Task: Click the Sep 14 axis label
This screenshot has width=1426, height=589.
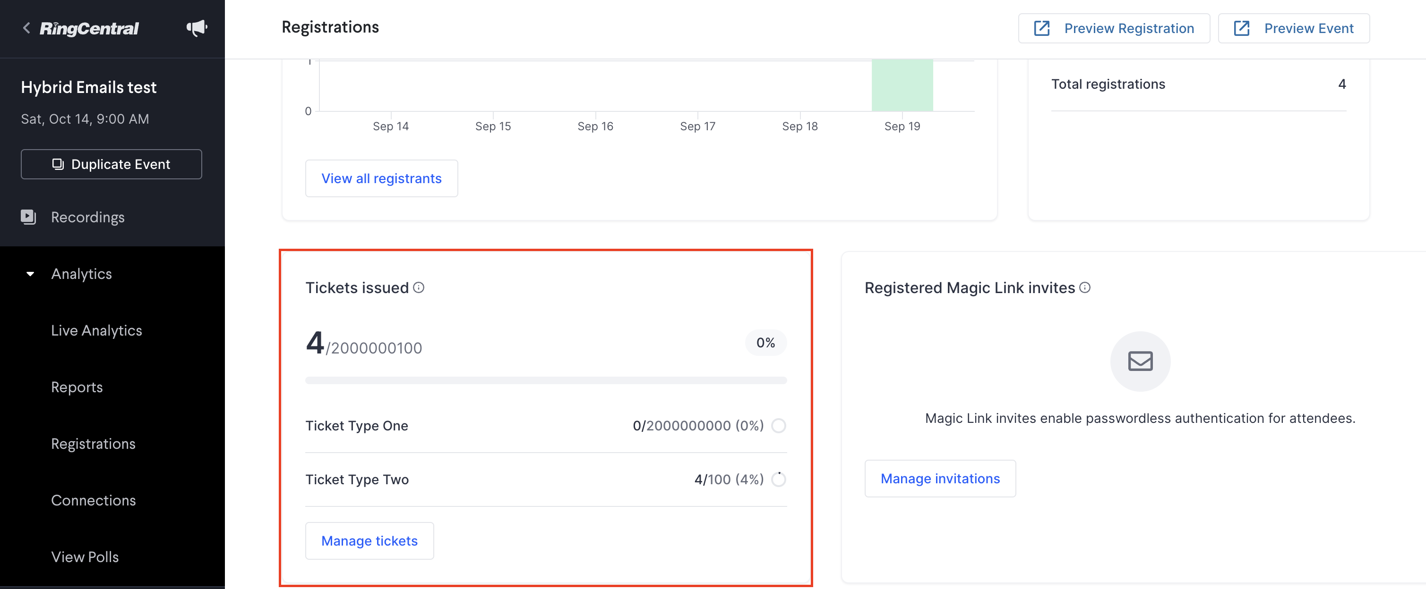Action: [x=391, y=126]
